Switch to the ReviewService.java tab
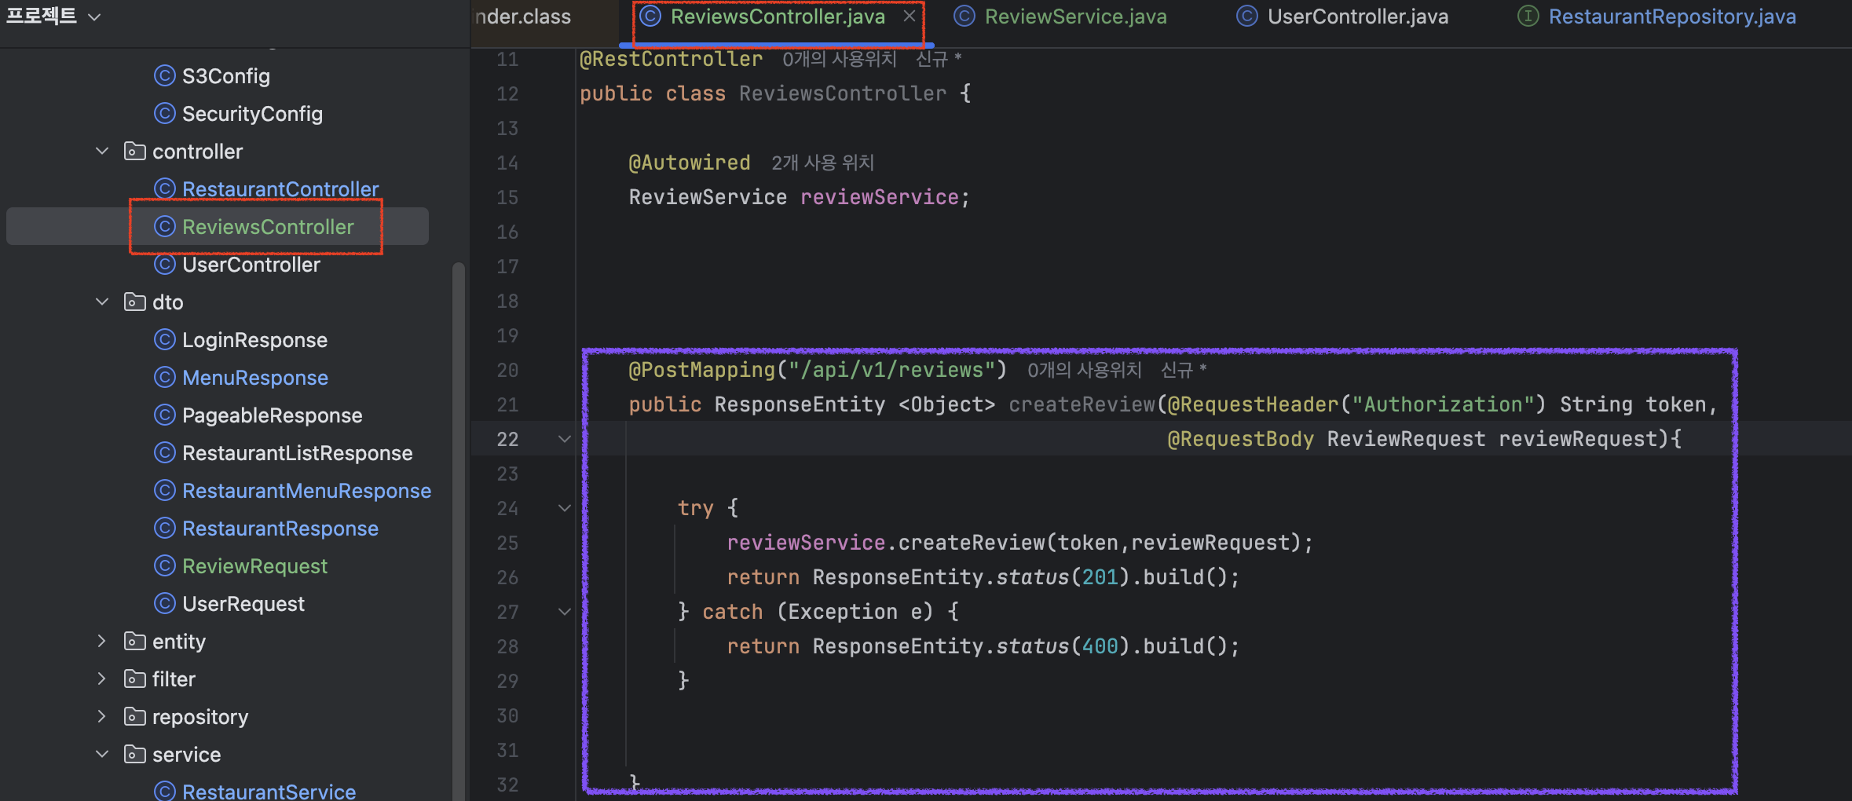The height and width of the screenshot is (801, 1852). (1075, 16)
